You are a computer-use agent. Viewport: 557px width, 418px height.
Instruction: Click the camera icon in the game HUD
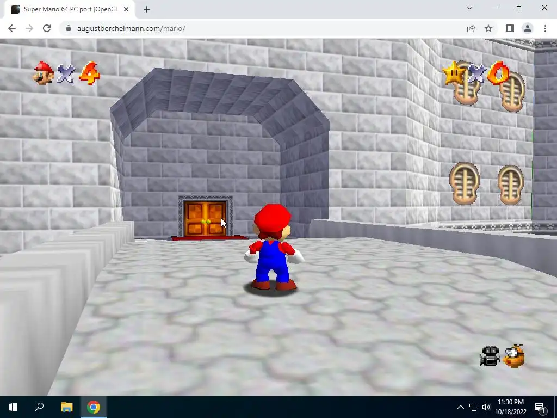[490, 356]
